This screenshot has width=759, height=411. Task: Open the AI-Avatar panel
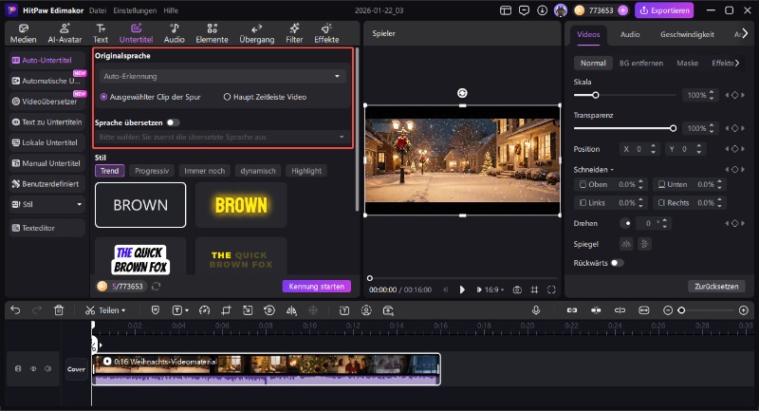tap(65, 33)
